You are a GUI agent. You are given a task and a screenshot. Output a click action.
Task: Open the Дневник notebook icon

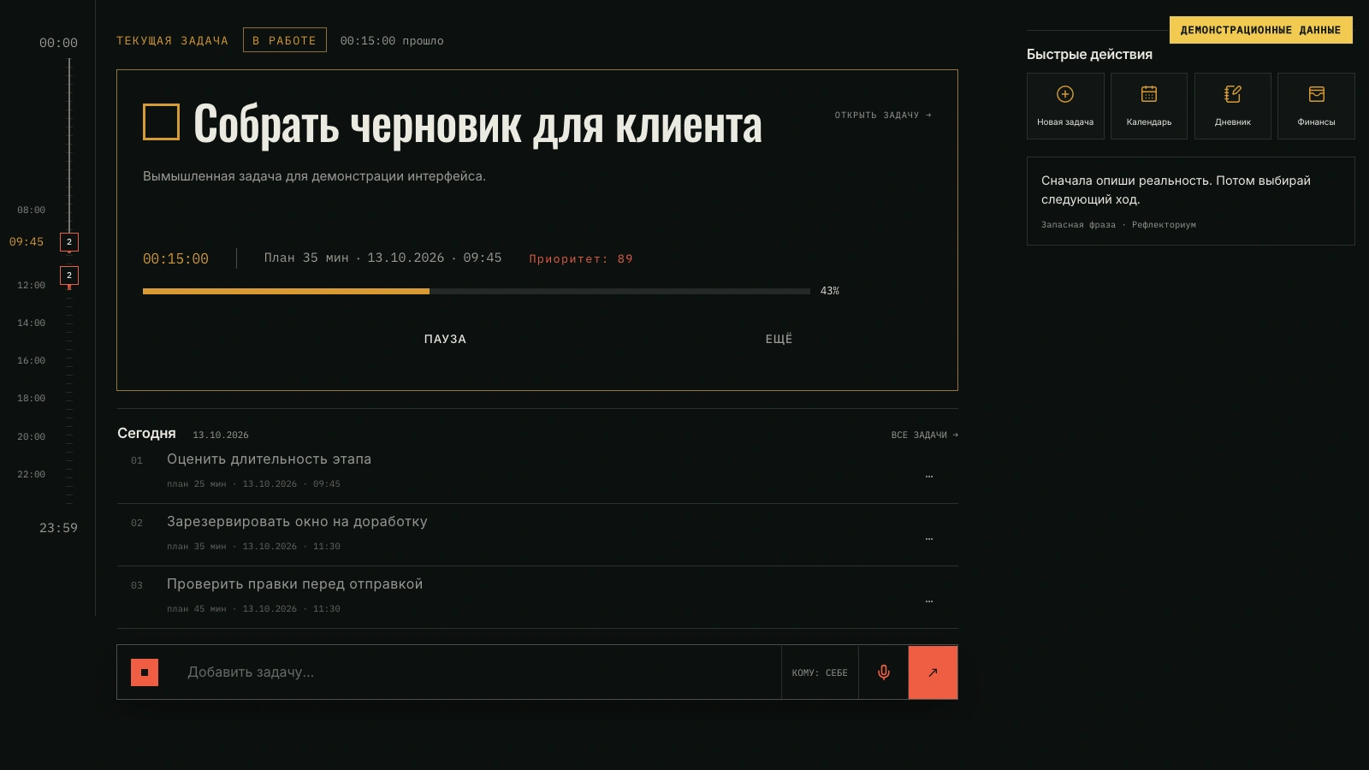[x=1233, y=94]
